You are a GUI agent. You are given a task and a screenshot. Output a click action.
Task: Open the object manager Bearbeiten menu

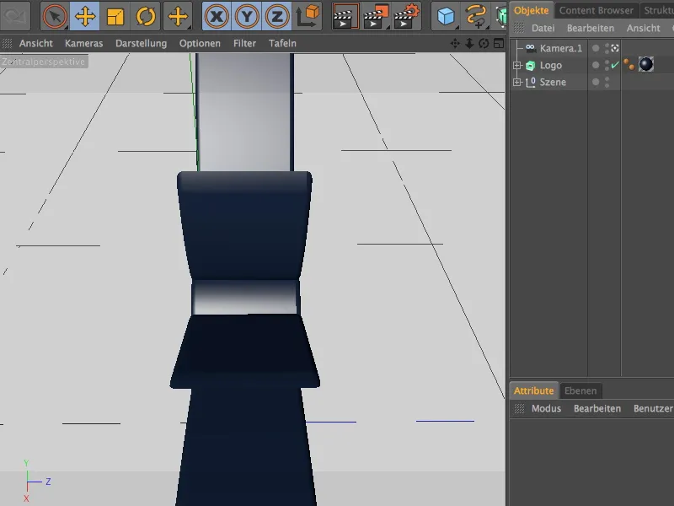coord(591,29)
